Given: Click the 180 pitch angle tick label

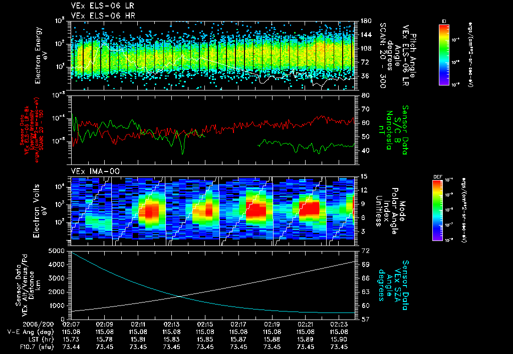Looking at the screenshot, I should [366, 21].
